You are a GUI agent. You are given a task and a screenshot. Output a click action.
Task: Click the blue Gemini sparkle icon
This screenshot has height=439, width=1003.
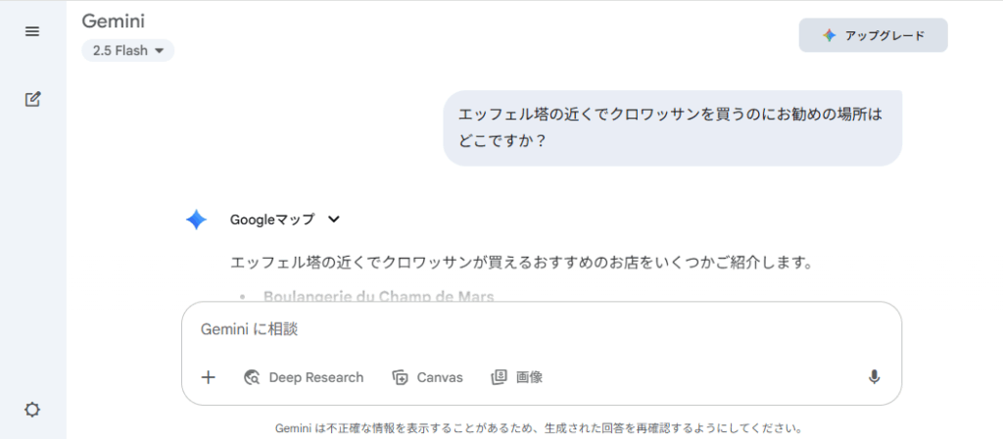pos(196,220)
